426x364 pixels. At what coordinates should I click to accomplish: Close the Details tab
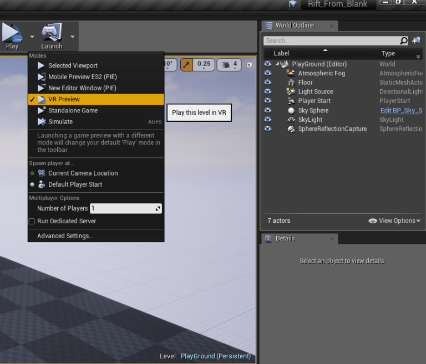[332, 239]
